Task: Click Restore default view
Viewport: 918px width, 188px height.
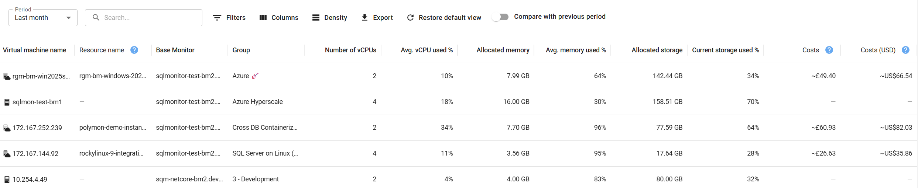Action: pos(444,18)
